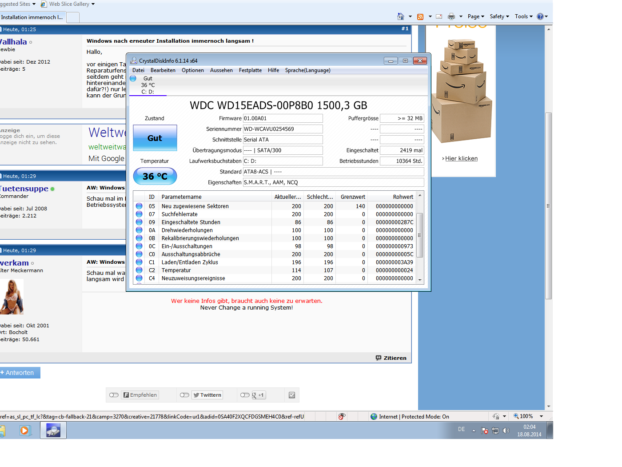The width and height of the screenshot is (622, 467).
Task: Click the Web Slice Gallery favorites icon
Action: pyautogui.click(x=44, y=4)
